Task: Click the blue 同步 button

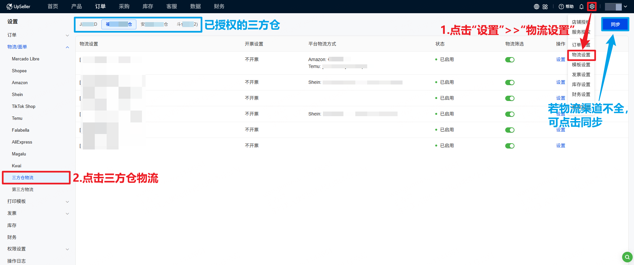Action: 615,24
